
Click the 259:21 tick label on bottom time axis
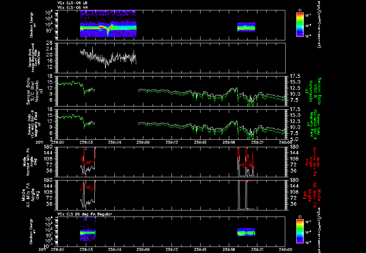pos(257,249)
